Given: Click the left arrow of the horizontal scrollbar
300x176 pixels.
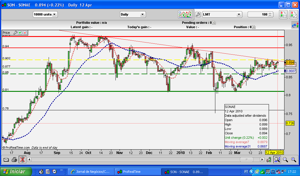Looking at the screenshot, I should [x=29, y=160].
